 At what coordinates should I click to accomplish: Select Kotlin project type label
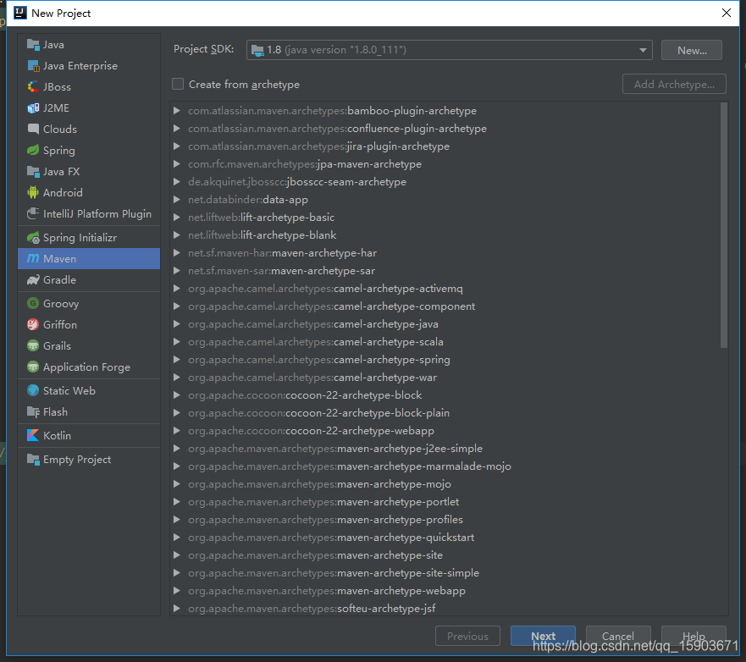click(x=57, y=436)
